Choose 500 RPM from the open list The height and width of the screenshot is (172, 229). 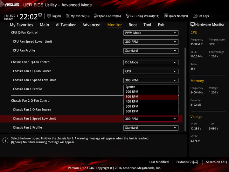[151, 106]
